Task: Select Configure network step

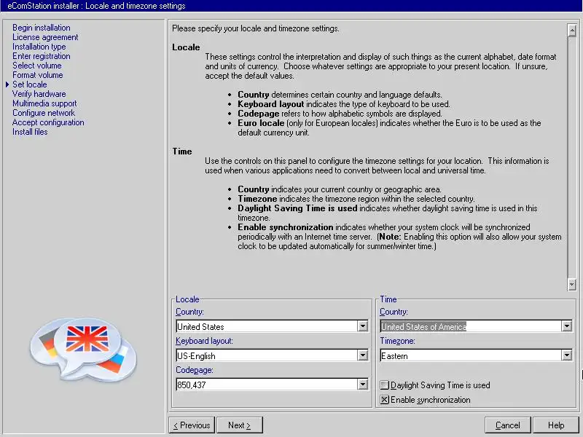Action: [x=44, y=113]
